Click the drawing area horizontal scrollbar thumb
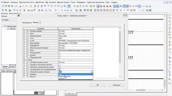This screenshot has width=172, height=96. pos(141,90)
